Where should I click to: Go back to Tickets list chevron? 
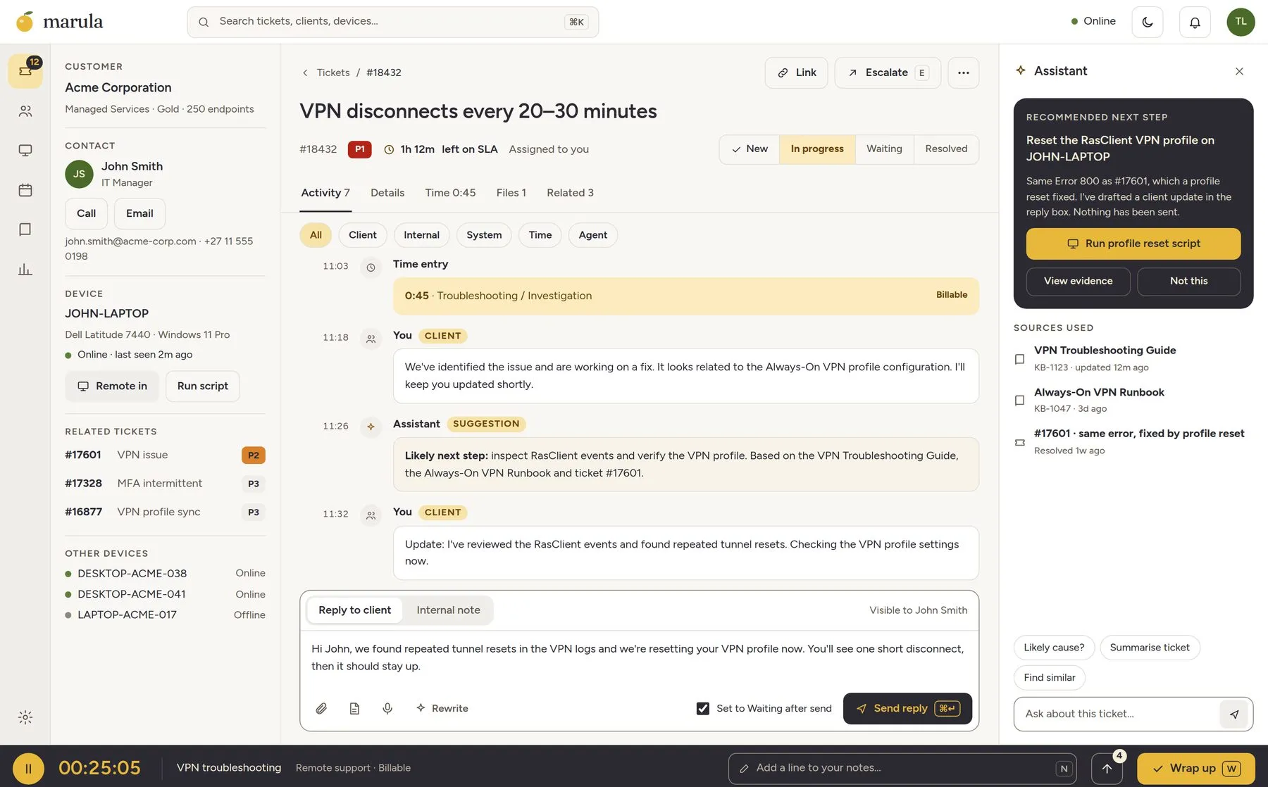305,73
